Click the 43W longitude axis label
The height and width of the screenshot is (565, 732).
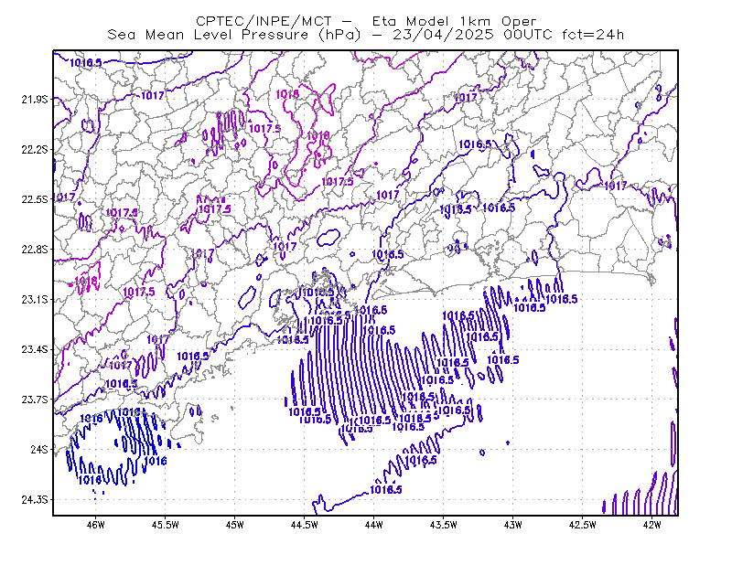click(513, 525)
